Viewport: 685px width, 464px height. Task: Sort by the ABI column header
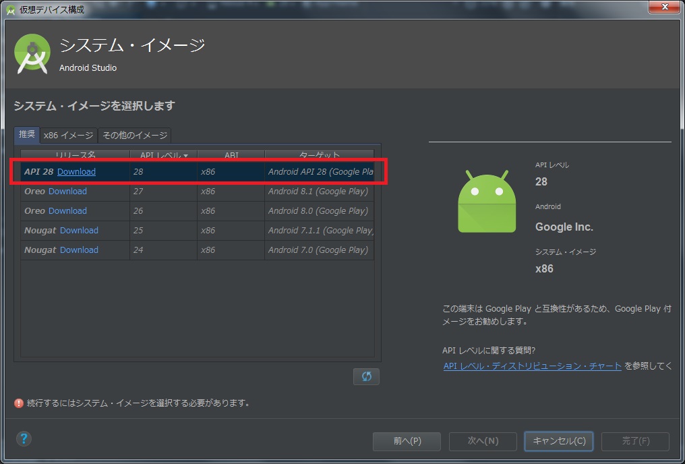point(231,155)
